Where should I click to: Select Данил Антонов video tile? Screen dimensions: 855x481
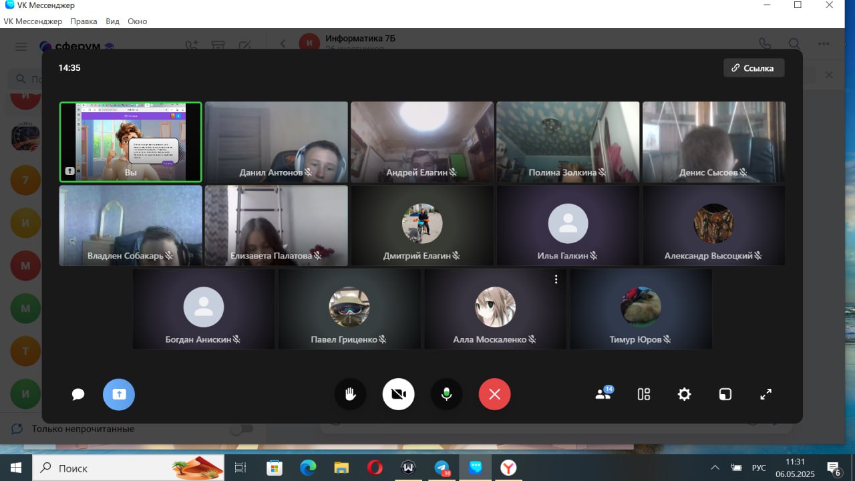(x=277, y=142)
